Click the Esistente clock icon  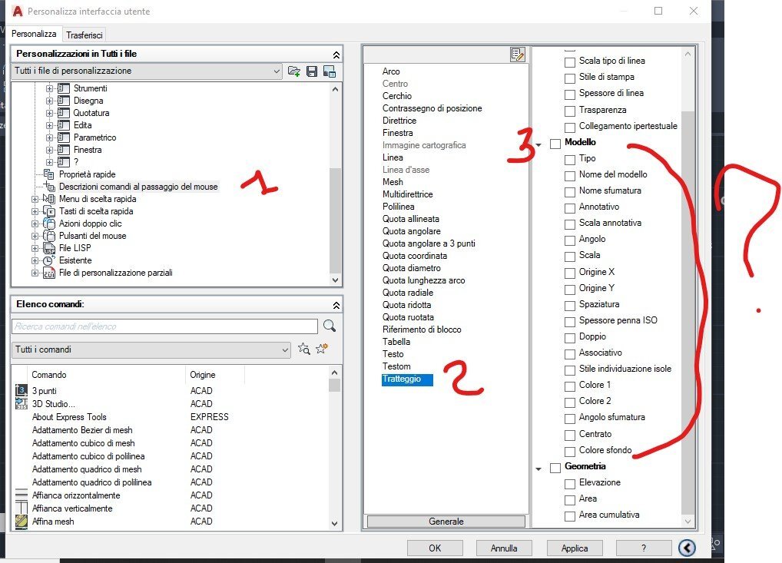coord(49,260)
